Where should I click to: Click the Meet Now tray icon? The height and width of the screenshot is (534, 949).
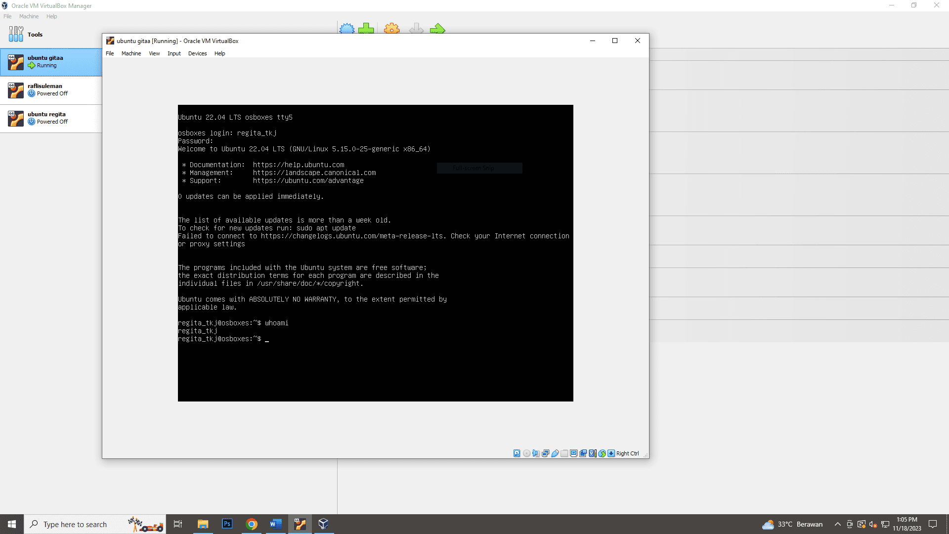849,524
